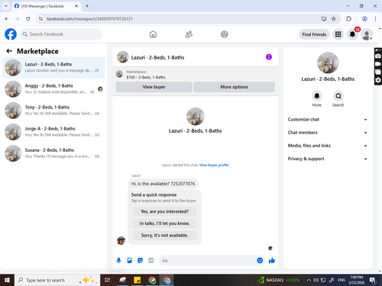Viewport: 382px width, 286px height.
Task: Open the install app icon in address bar
Action: (x=324, y=18)
